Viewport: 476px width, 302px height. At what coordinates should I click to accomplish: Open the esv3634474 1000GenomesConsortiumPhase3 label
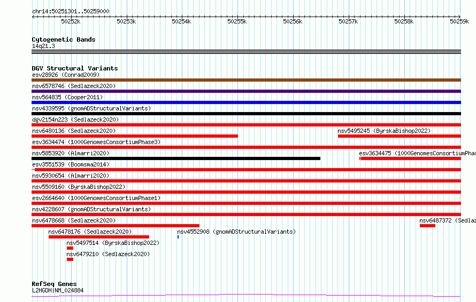(x=96, y=142)
